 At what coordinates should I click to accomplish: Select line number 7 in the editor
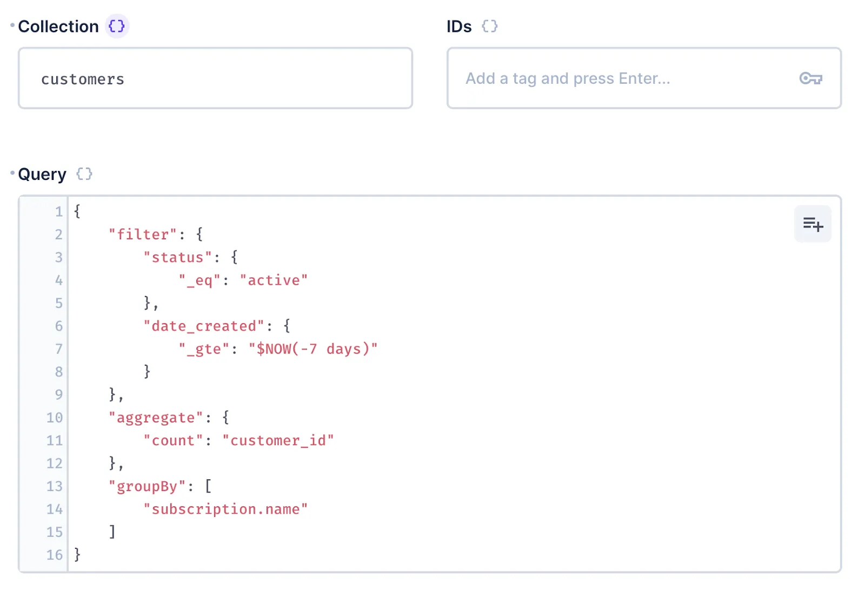point(58,348)
